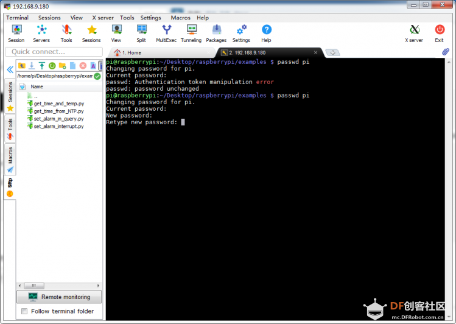Click the file list scroll left arrow
The width and height of the screenshot is (456, 324).
[x=19, y=286]
